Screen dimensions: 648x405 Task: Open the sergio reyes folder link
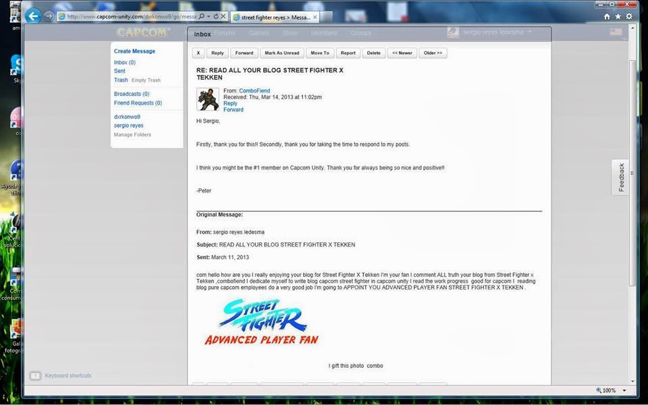click(128, 126)
